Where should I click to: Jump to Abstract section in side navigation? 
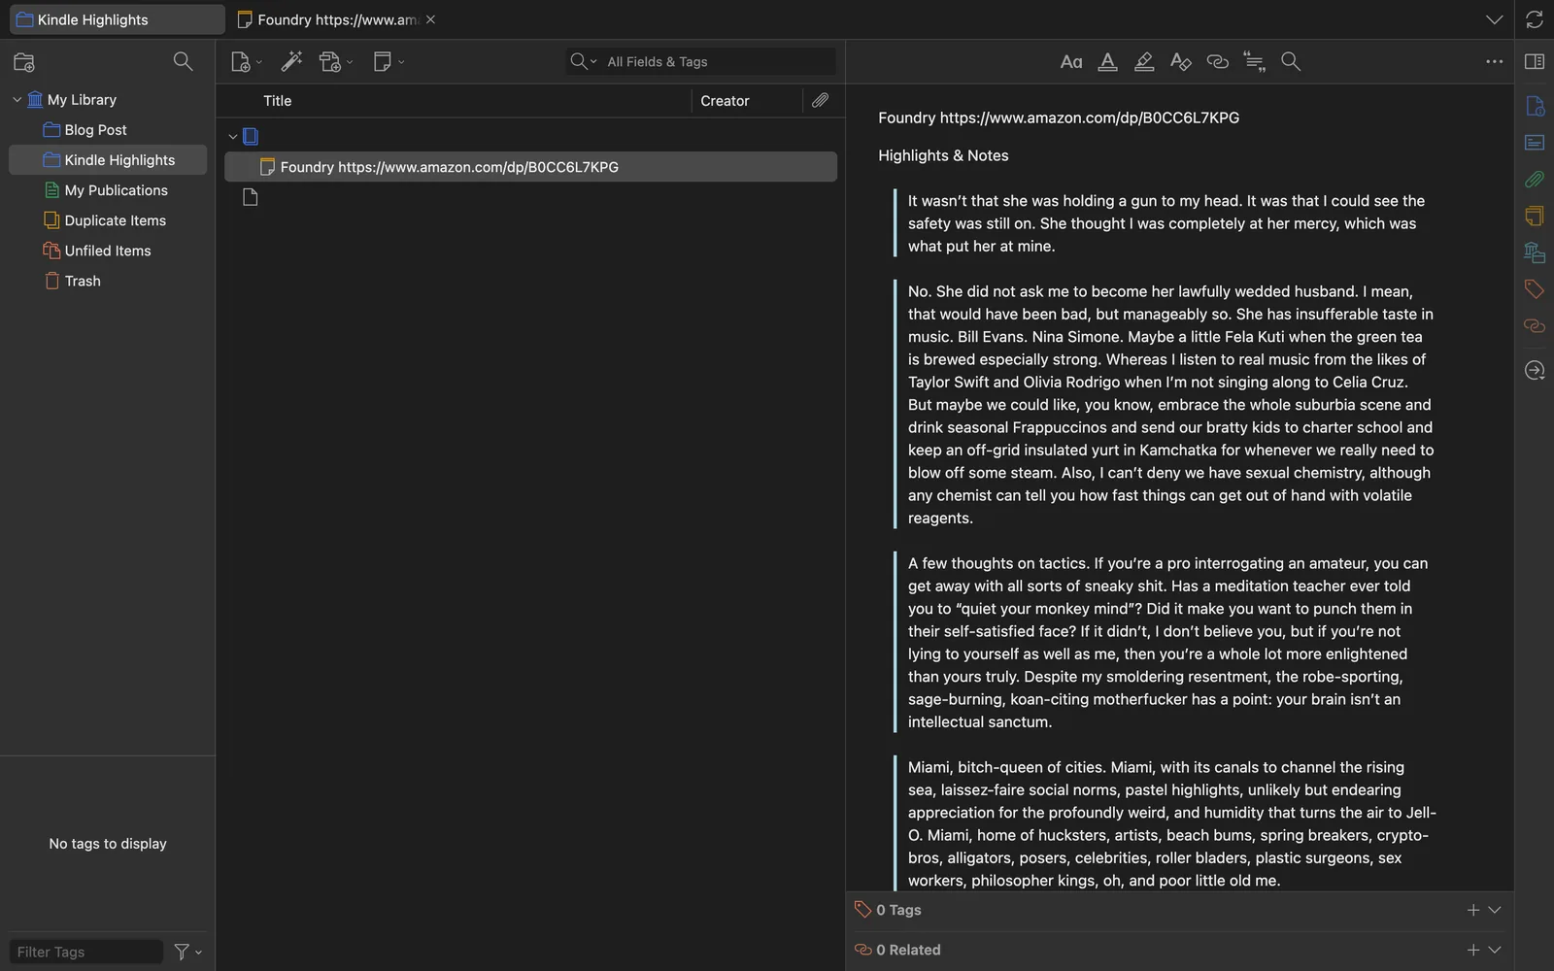1535,143
